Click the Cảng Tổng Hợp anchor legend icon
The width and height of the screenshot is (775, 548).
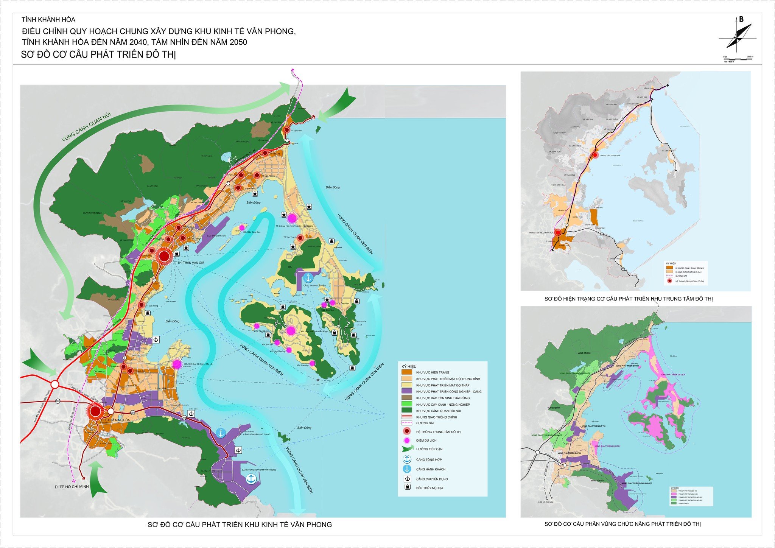[407, 459]
